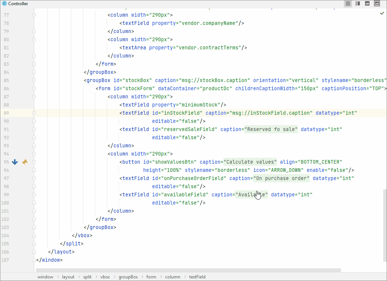
Task: Collapse the groupBox fold on line 85
Action: (34, 80)
